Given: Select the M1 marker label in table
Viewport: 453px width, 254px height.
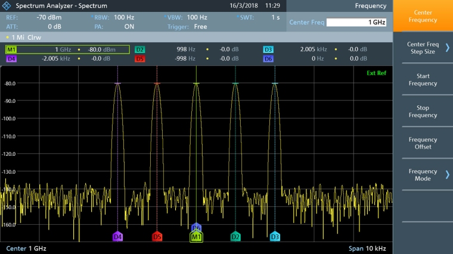Looking at the screenshot, I should [x=12, y=49].
